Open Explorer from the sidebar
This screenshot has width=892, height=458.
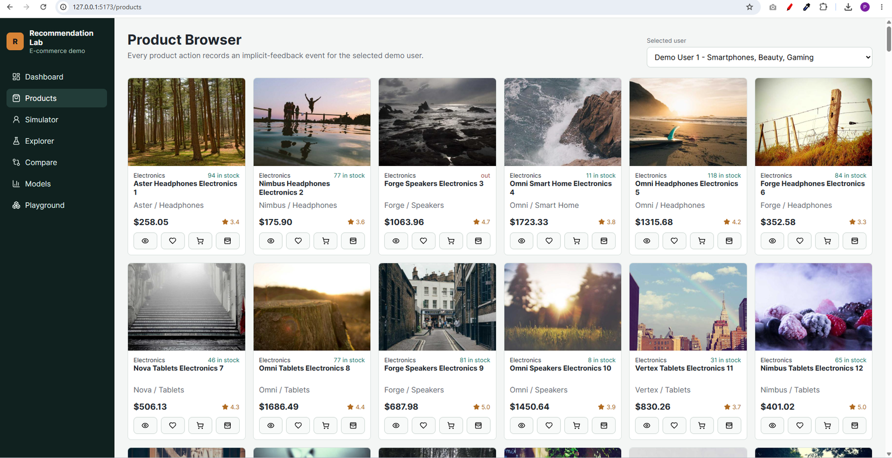57,141
